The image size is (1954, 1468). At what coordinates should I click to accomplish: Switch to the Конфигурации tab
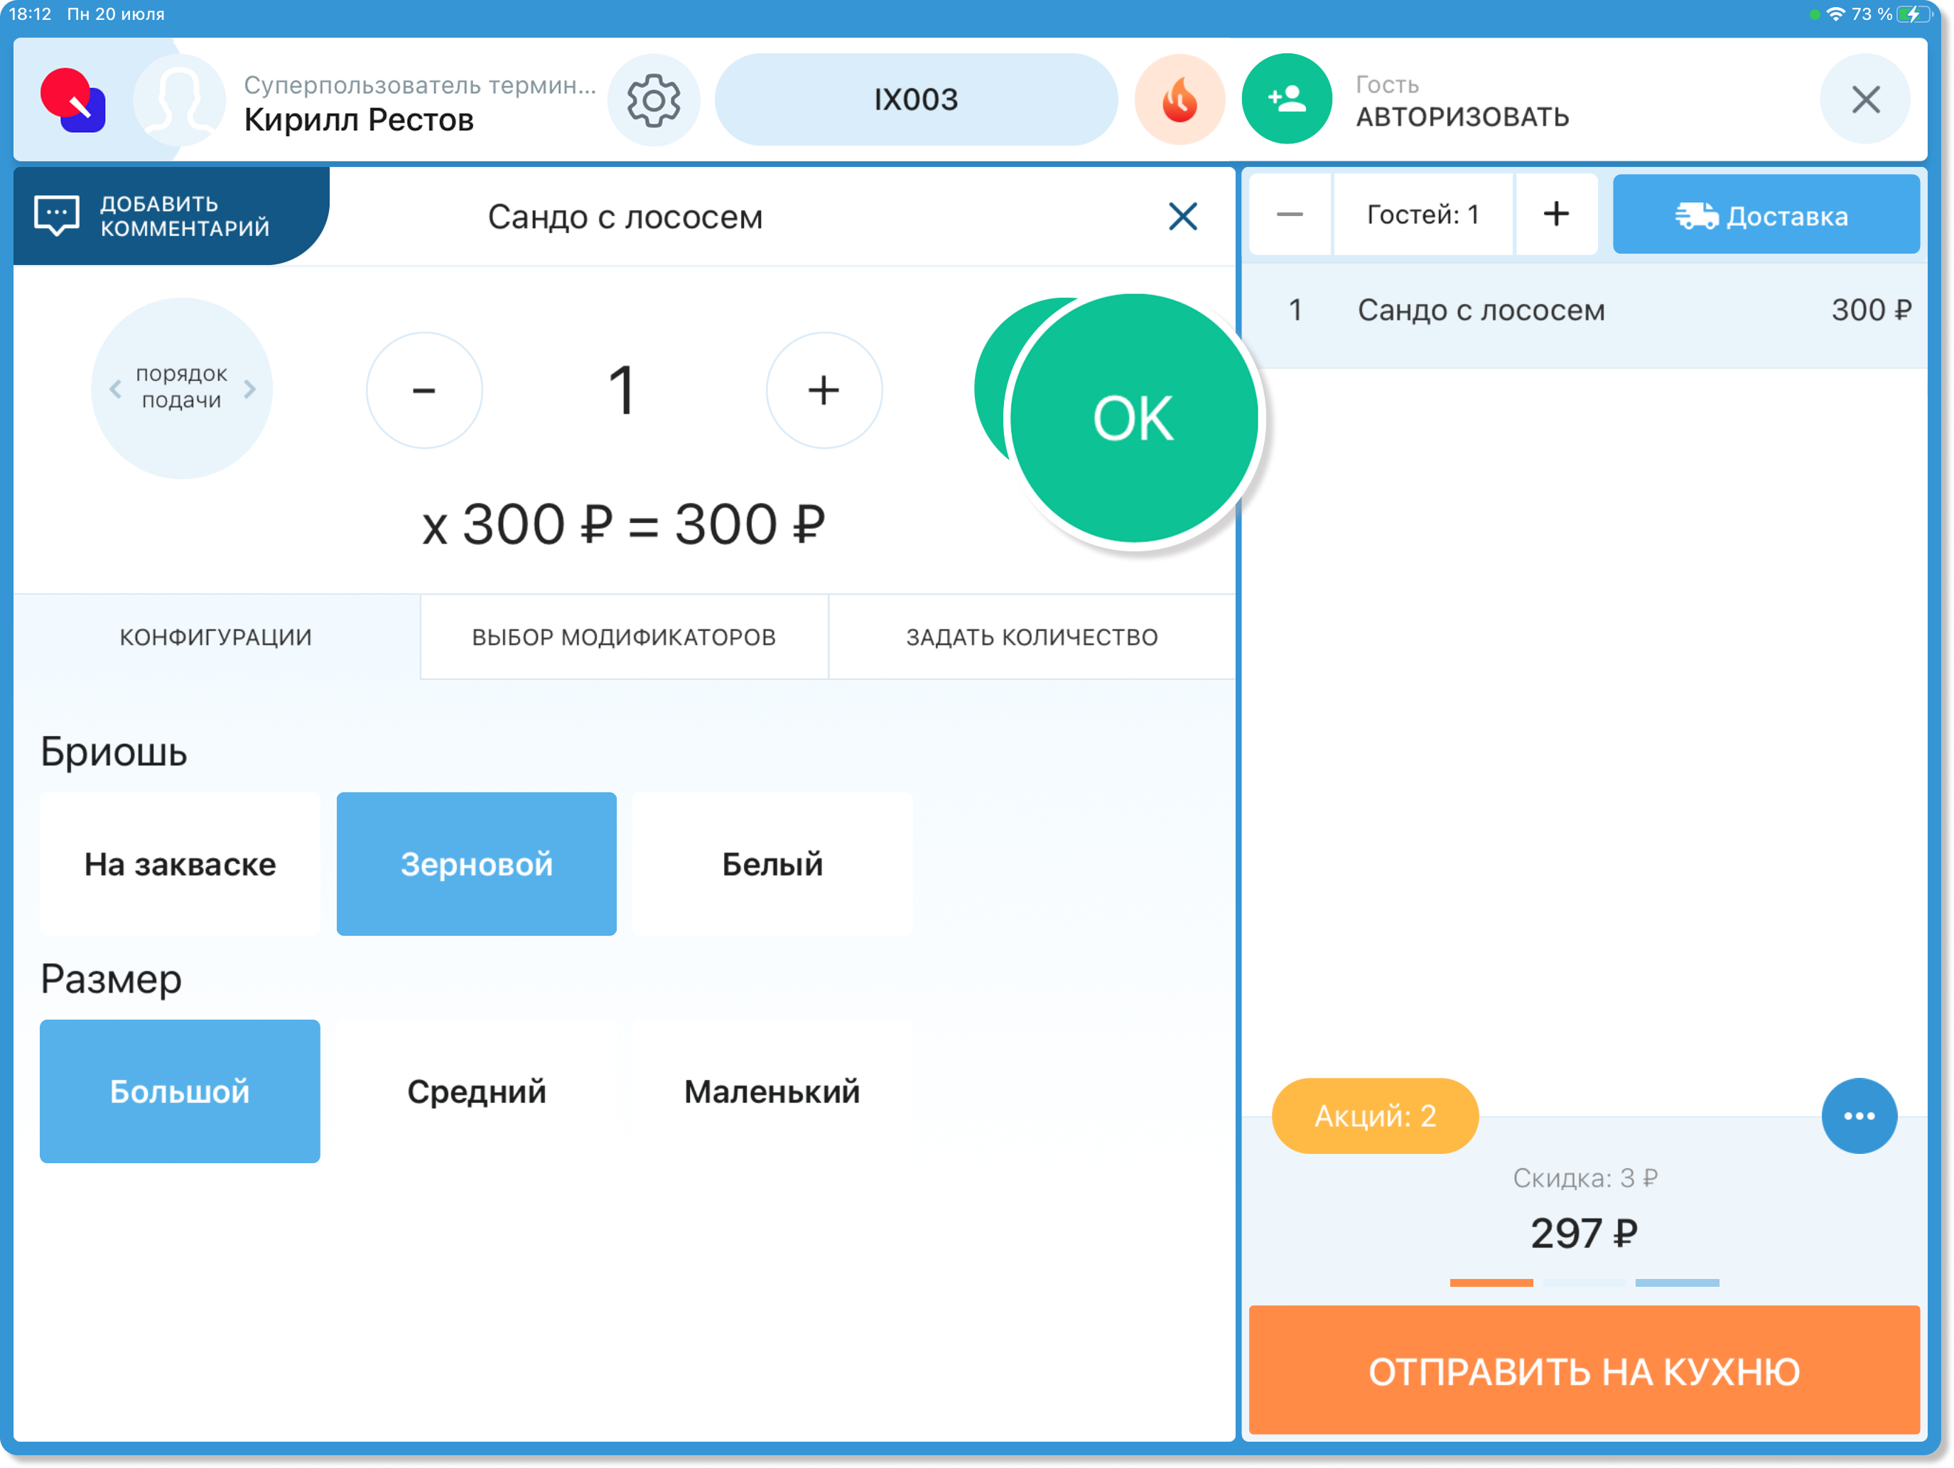click(217, 637)
